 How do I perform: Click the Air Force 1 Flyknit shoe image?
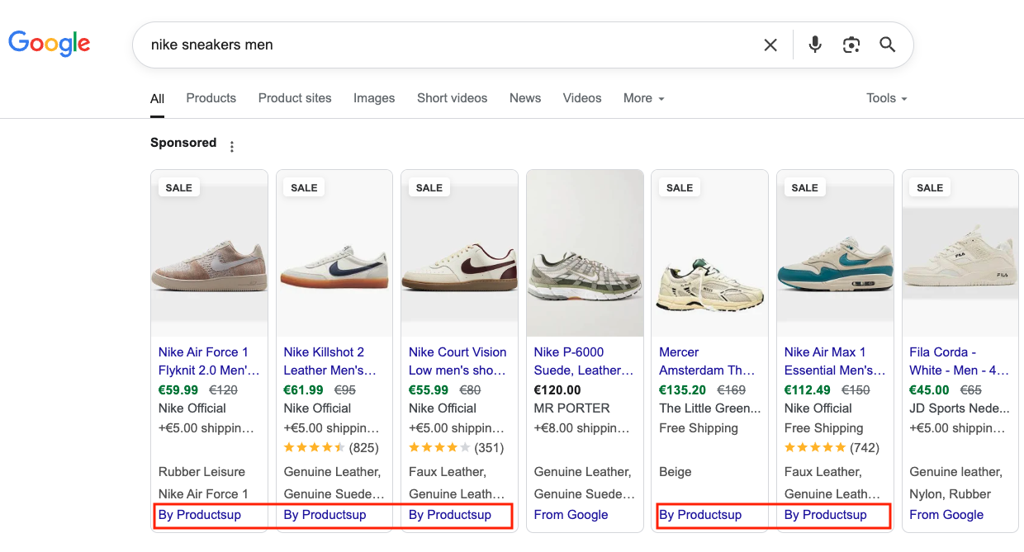pos(210,253)
